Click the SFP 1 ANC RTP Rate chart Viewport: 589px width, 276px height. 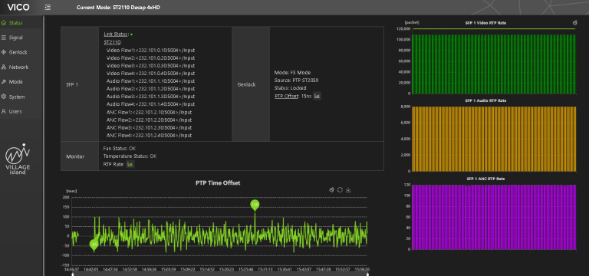(494, 217)
